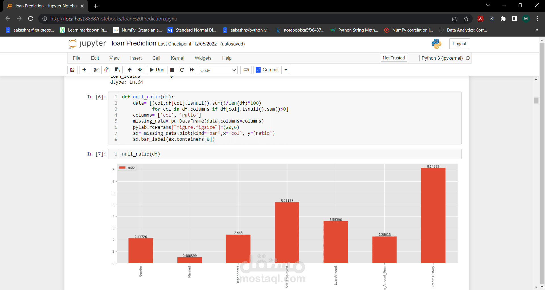Open the browser bookmarks overflow chevron
545x290 pixels.
click(x=537, y=30)
